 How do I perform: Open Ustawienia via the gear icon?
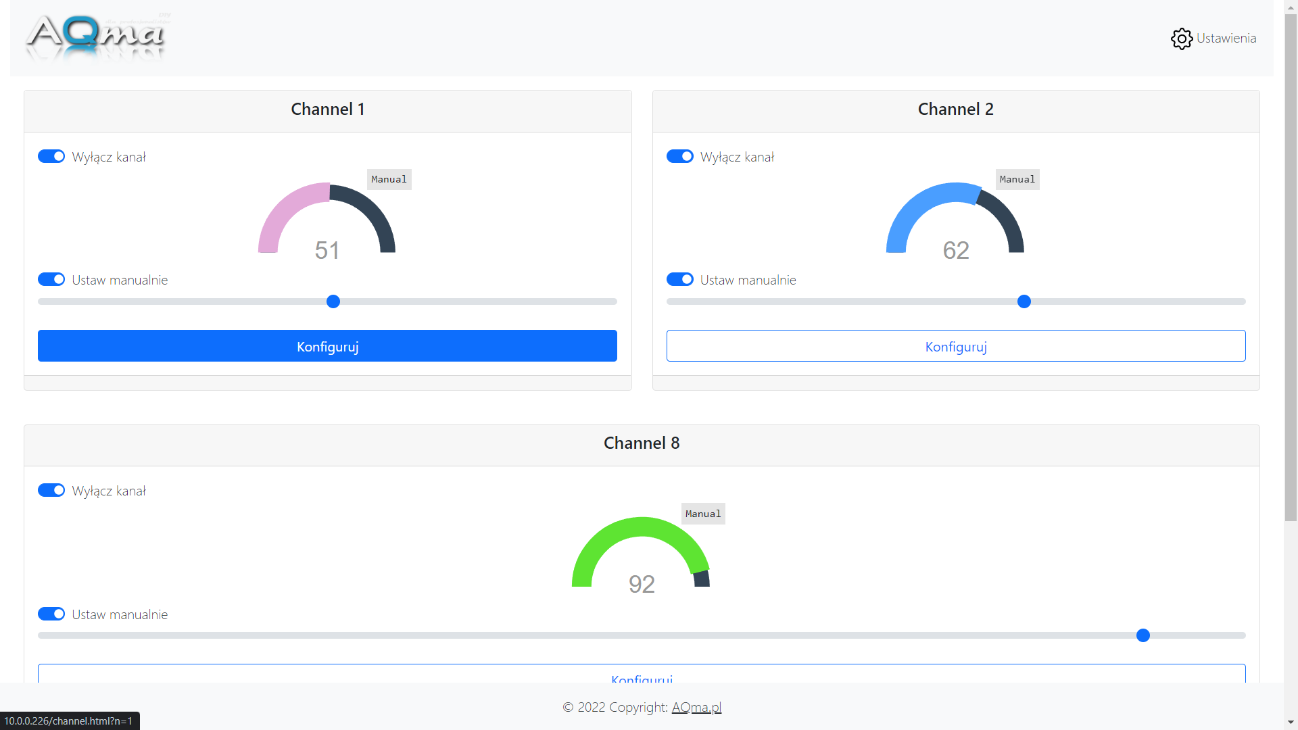(1181, 39)
